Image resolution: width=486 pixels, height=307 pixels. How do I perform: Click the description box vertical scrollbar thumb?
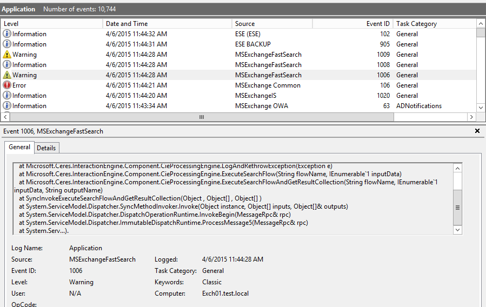tap(457, 208)
